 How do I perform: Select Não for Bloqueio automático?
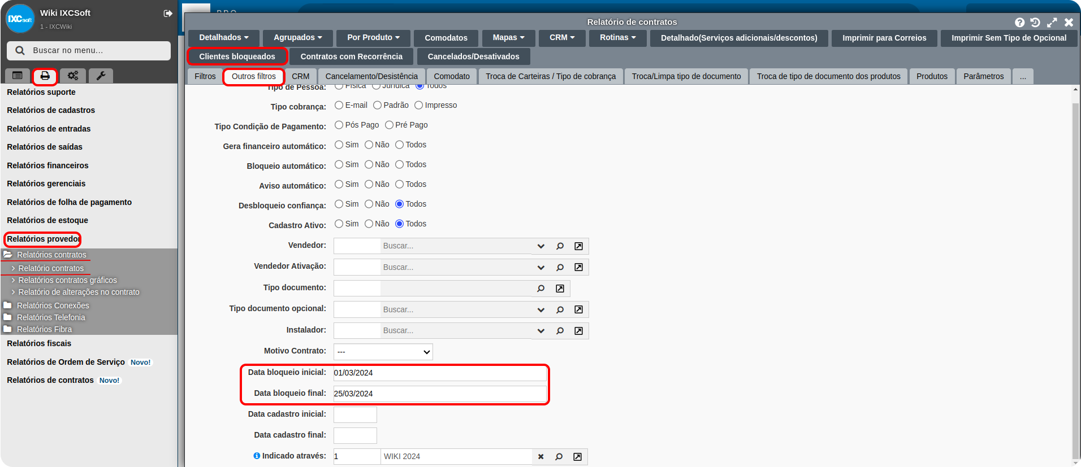click(369, 164)
